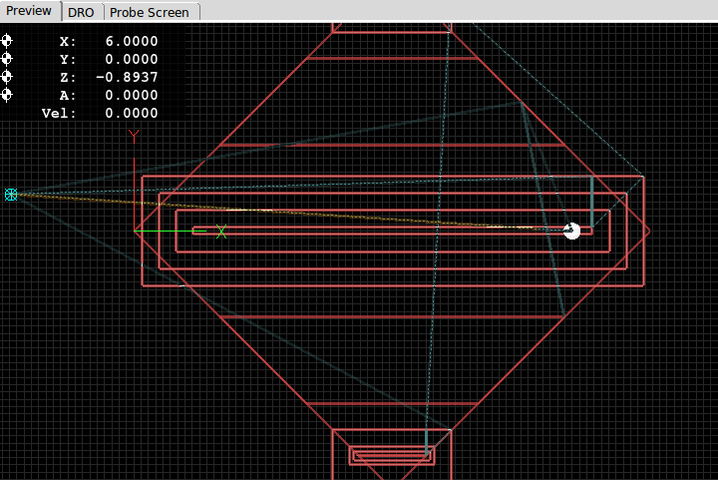718x480 pixels.
Task: Click the homed icon beside X axis
Action: [7, 42]
